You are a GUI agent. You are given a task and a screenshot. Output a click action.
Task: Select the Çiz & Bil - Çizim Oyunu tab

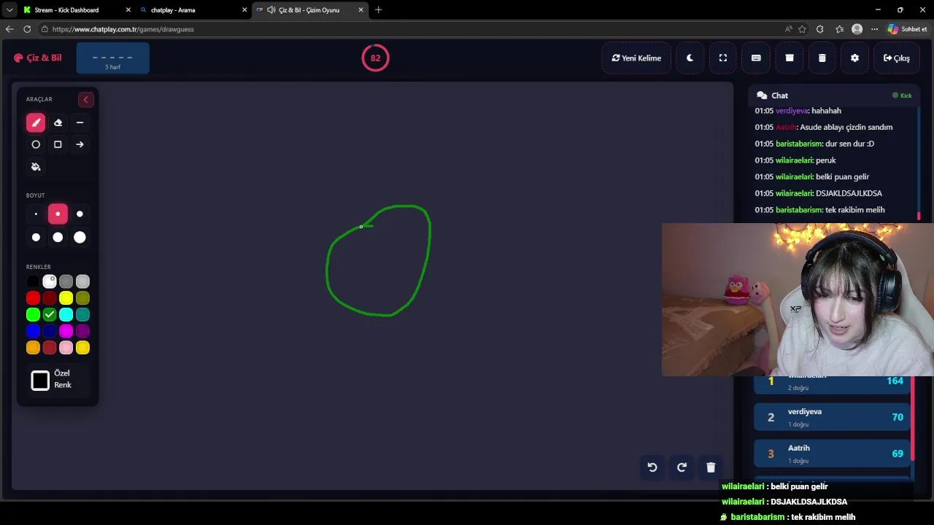pos(309,10)
